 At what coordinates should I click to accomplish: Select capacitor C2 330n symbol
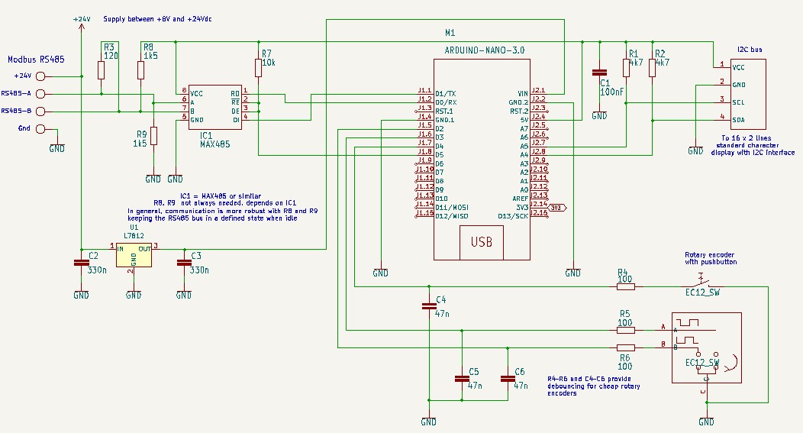point(81,263)
